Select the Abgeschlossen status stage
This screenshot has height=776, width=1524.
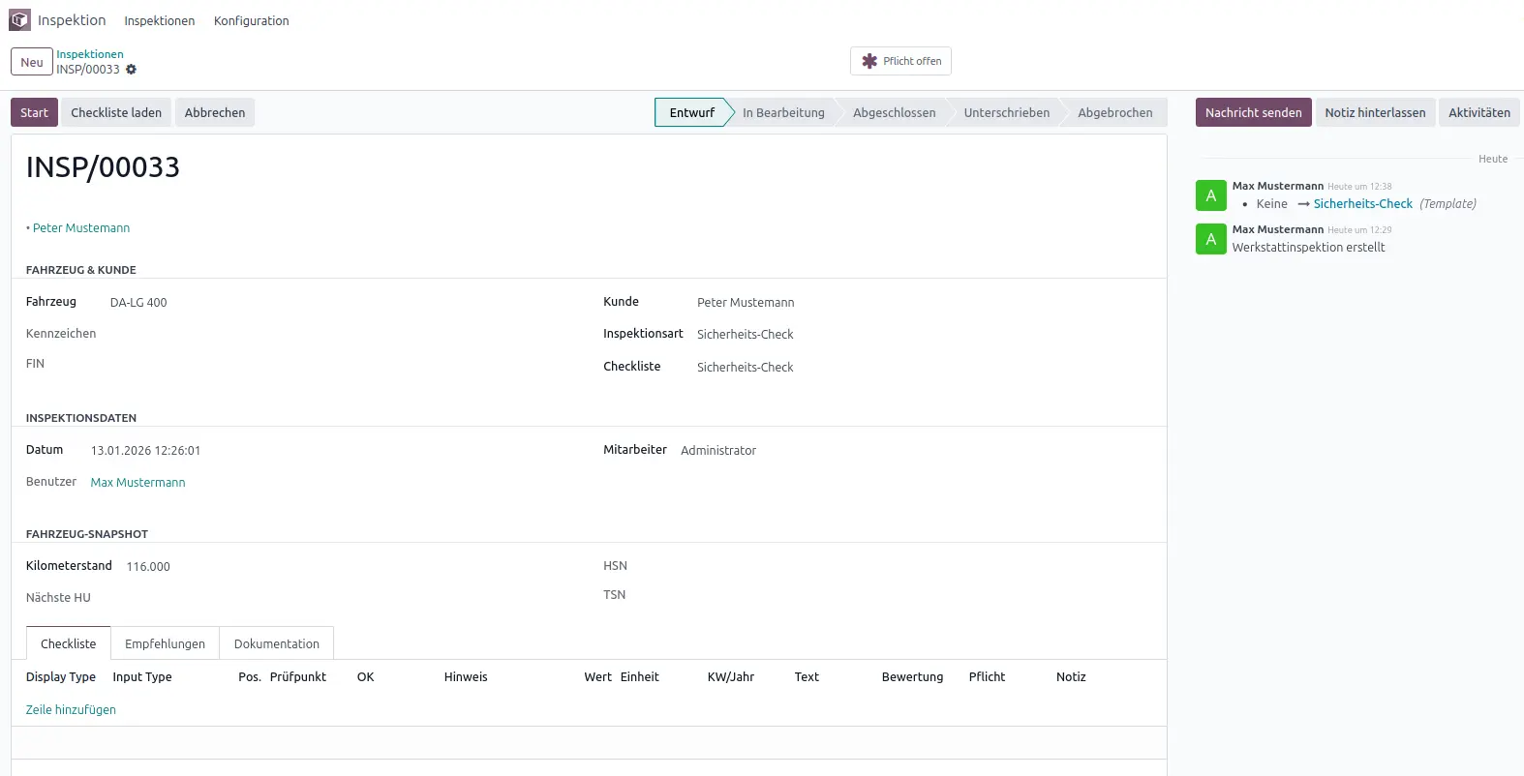[x=894, y=112]
